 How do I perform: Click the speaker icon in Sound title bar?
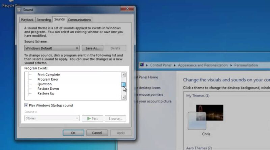click(x=19, y=10)
